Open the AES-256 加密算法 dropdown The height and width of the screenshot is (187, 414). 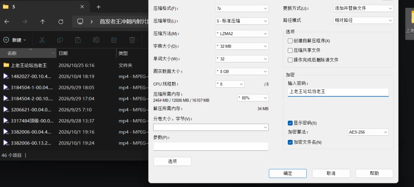368,132
